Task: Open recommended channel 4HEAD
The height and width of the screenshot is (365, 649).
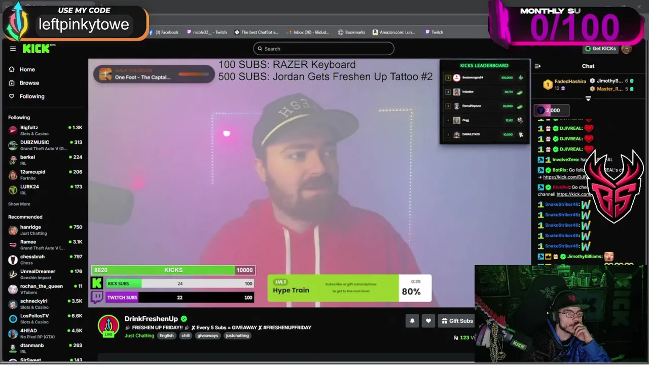Action: [45, 333]
